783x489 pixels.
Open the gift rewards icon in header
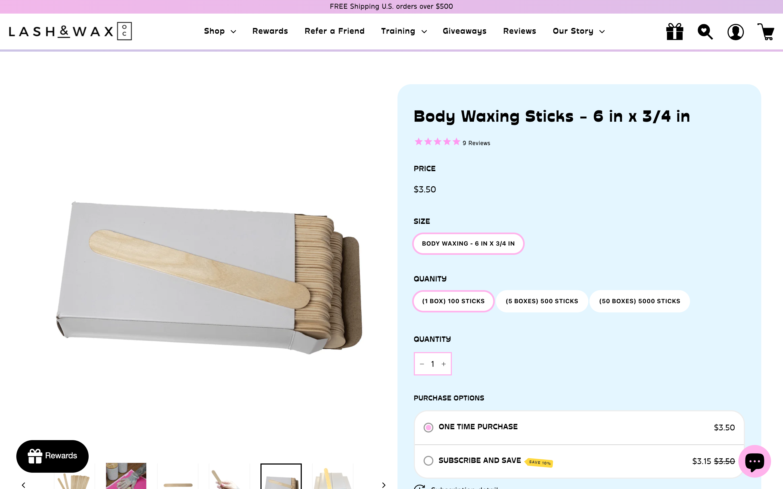click(x=675, y=32)
